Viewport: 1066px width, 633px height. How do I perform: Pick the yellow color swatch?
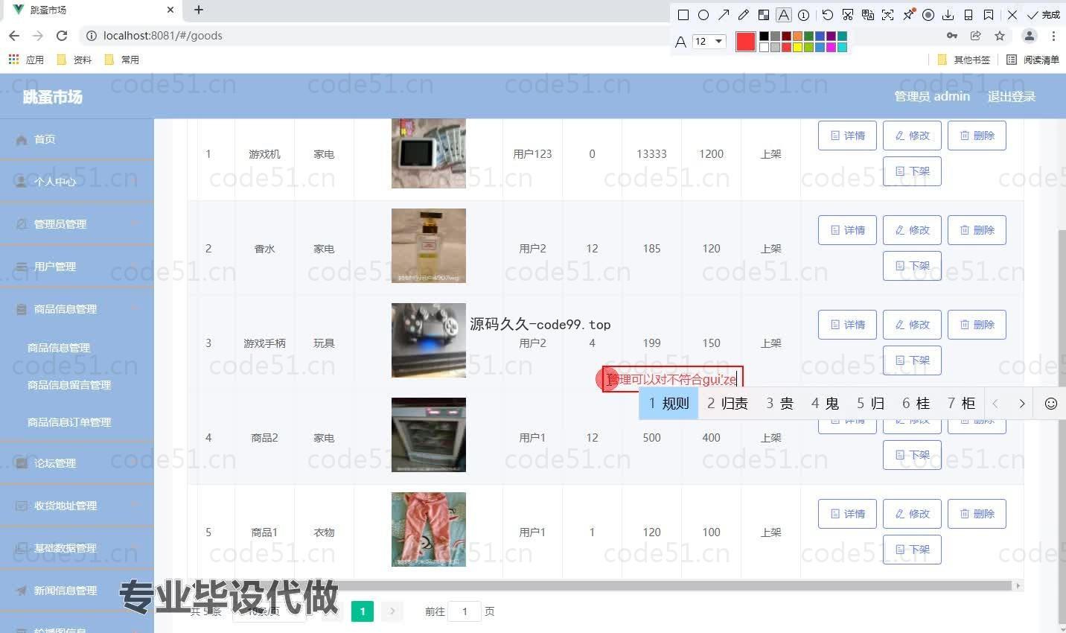pyautogui.click(x=797, y=48)
